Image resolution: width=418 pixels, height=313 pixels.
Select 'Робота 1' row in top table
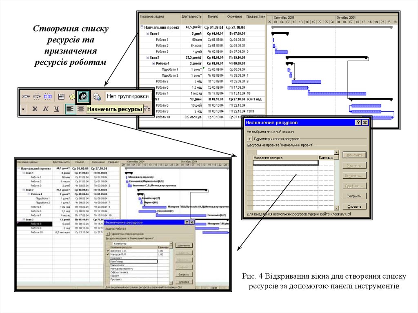tap(202, 40)
